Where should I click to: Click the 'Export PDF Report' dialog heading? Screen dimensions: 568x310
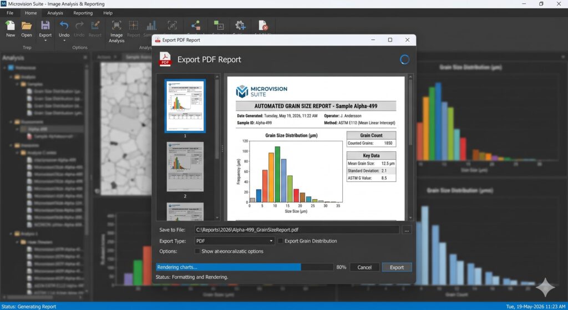click(209, 60)
